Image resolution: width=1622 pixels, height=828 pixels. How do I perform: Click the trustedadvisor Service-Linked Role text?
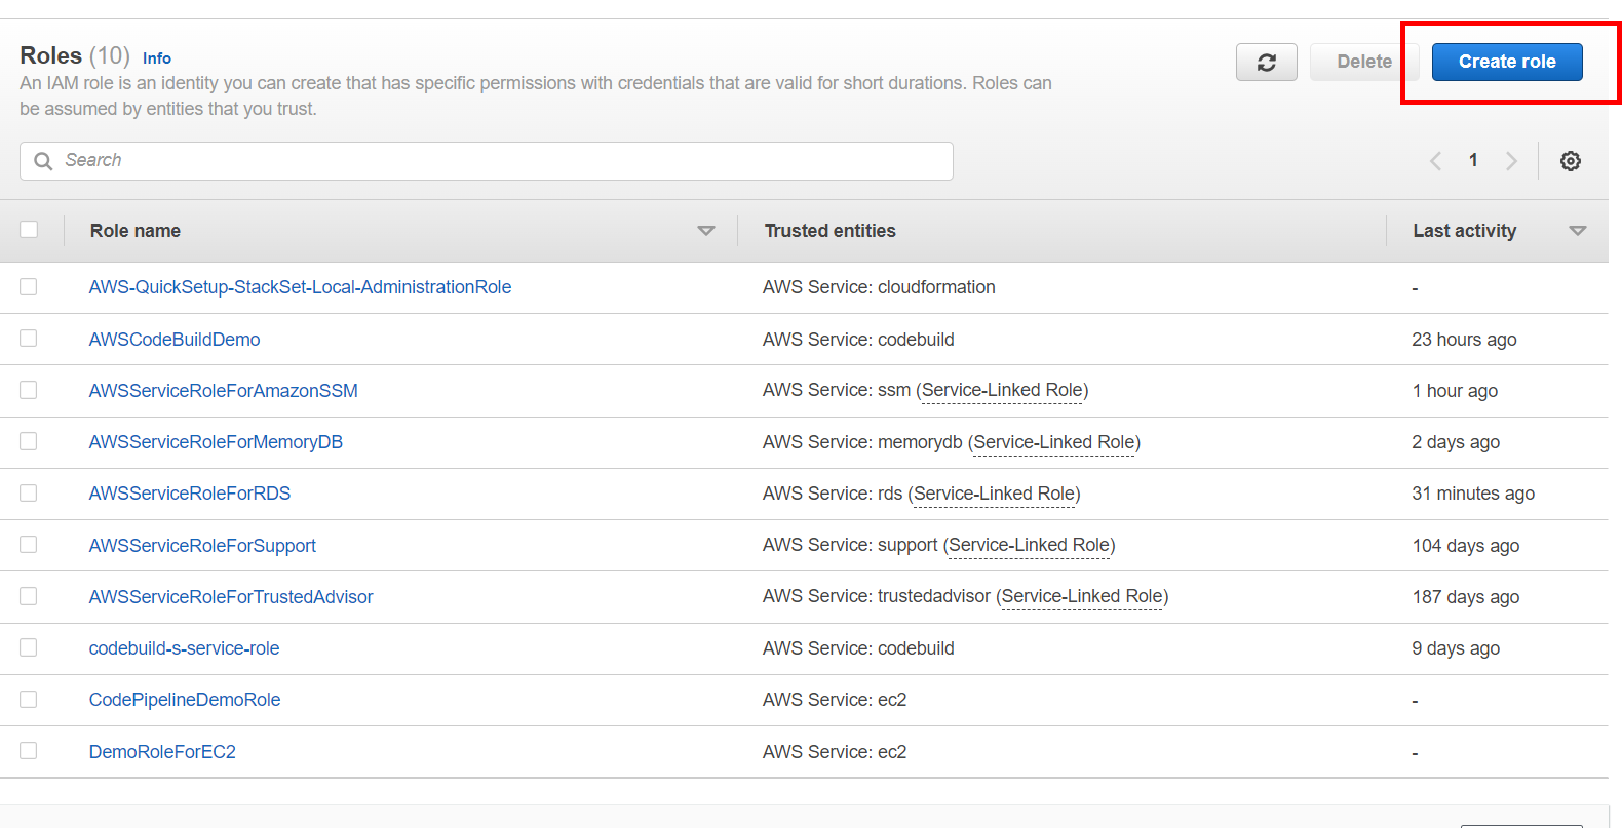coord(1082,597)
